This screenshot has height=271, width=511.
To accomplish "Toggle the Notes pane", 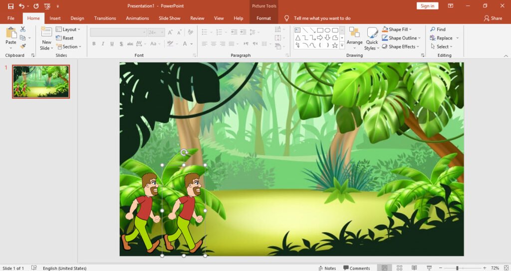I will coord(327,268).
